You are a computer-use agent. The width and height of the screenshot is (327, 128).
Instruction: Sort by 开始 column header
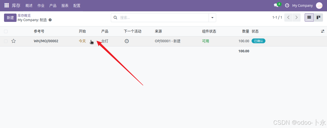(x=82, y=31)
